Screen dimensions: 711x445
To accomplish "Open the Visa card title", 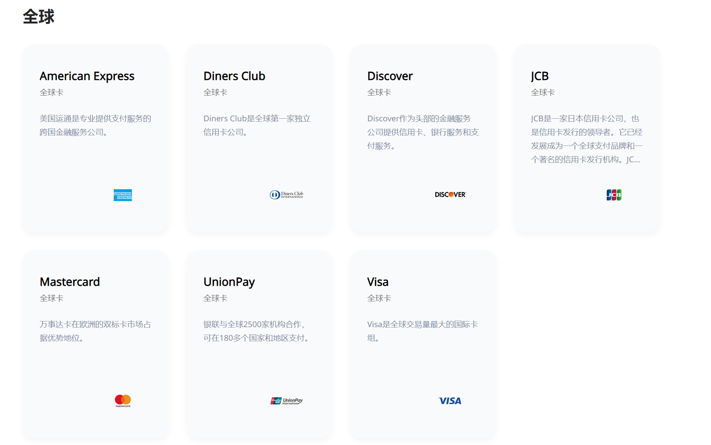I will pos(378,282).
